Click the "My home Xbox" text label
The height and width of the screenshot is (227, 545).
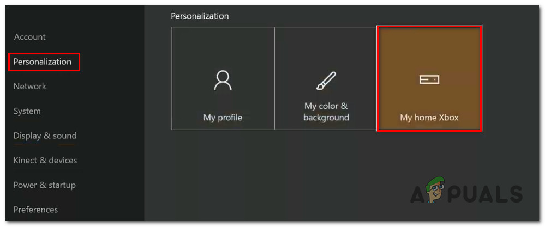[429, 118]
